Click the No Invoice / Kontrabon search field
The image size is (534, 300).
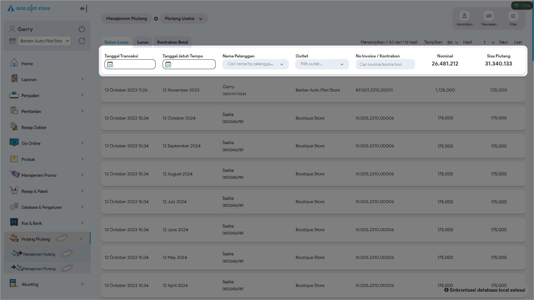coord(385,64)
